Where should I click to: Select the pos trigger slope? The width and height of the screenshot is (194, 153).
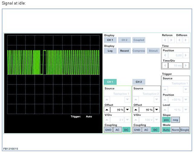pyautogui.click(x=166, y=120)
